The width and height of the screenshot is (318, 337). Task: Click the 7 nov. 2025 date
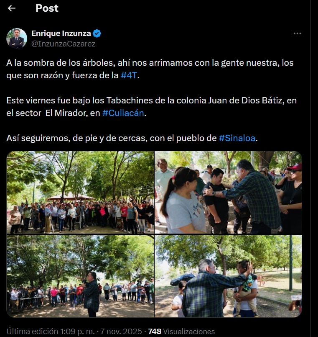tap(121, 331)
